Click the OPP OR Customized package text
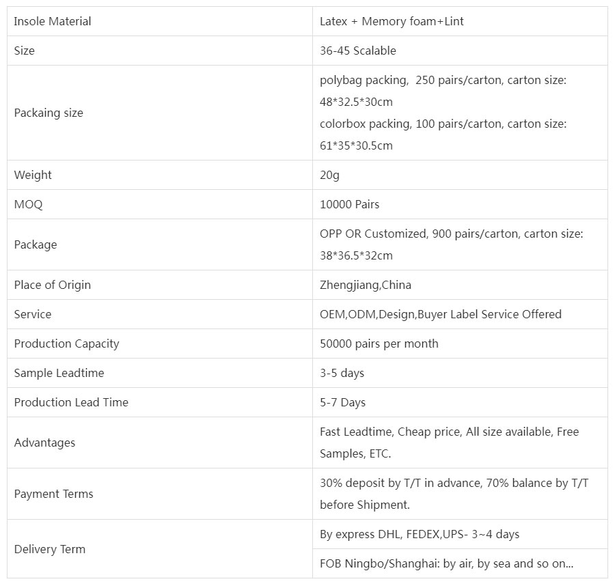This screenshot has height=588, width=615. [x=452, y=244]
